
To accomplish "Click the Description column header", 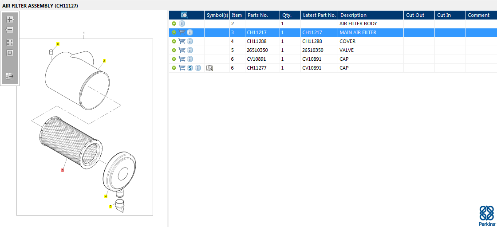I will pyautogui.click(x=353, y=15).
